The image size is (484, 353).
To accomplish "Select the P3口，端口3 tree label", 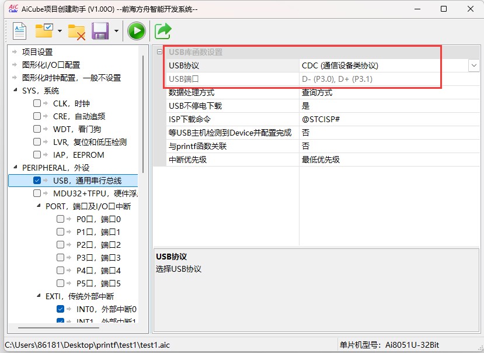I will point(99,258).
